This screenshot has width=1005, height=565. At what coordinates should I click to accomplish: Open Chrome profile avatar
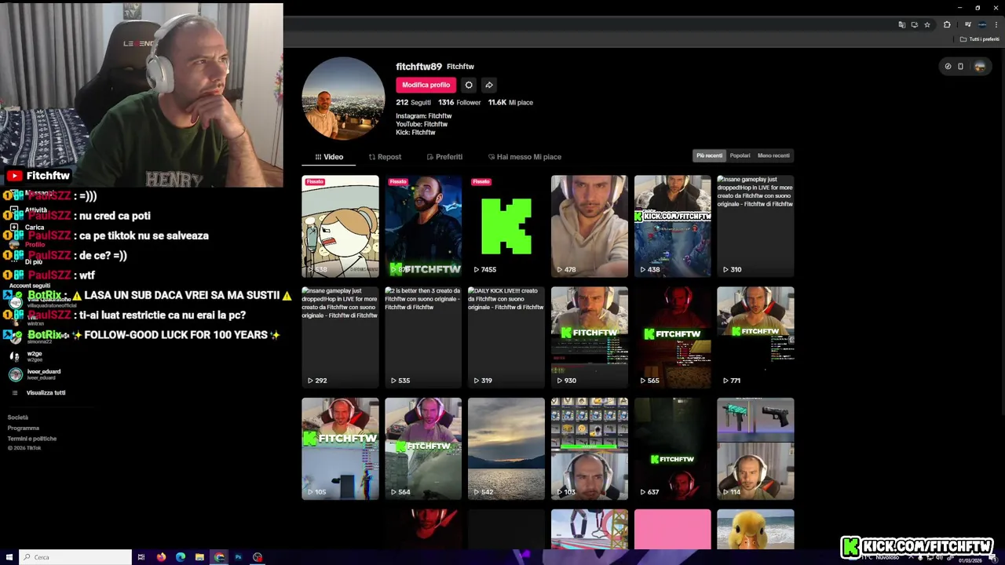point(982,25)
